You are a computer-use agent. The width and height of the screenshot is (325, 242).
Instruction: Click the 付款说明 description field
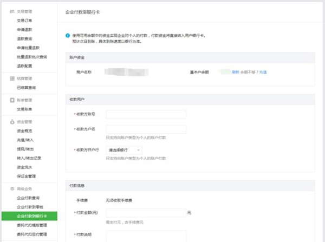146,236
